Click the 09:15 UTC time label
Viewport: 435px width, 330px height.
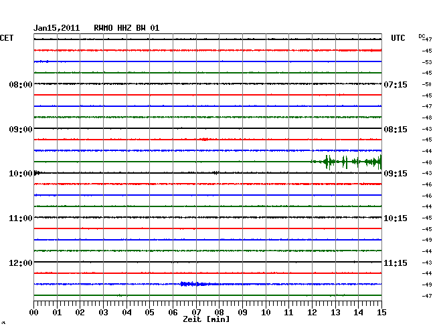coord(396,174)
